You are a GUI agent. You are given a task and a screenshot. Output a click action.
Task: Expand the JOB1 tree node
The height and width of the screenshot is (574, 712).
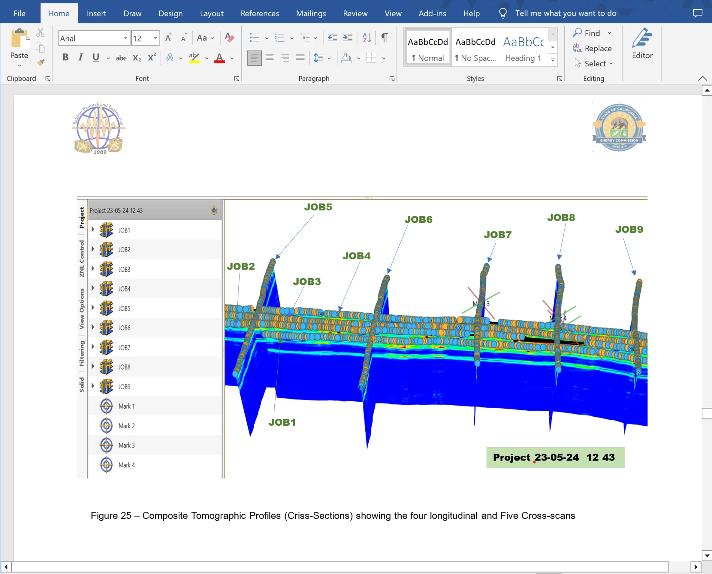tap(93, 230)
